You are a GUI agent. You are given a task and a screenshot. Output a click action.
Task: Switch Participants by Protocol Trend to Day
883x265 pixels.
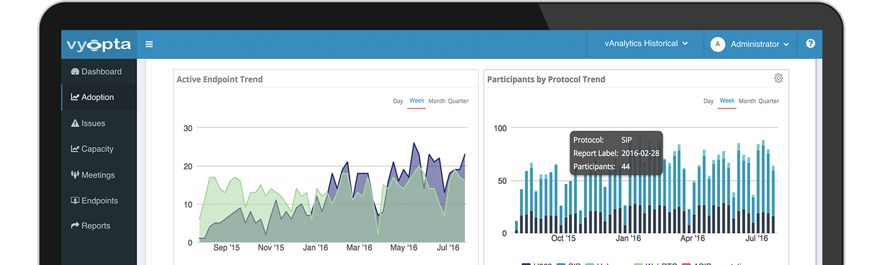pyautogui.click(x=708, y=101)
